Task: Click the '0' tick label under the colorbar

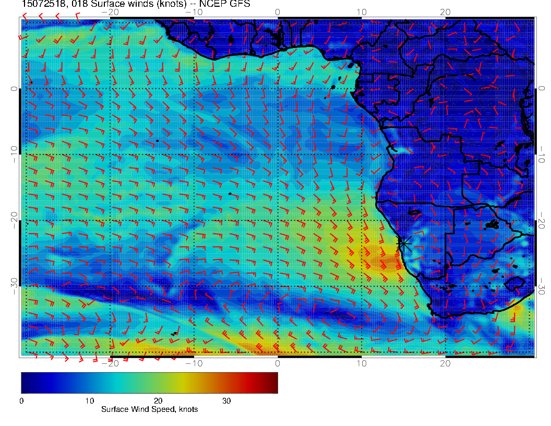Action: (21, 401)
